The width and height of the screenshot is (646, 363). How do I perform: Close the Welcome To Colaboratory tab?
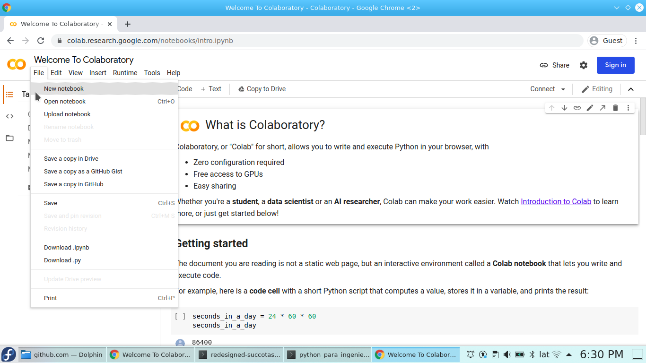[110, 24]
